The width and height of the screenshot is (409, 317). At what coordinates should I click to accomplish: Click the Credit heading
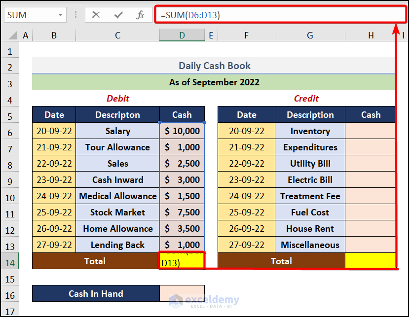(x=306, y=98)
